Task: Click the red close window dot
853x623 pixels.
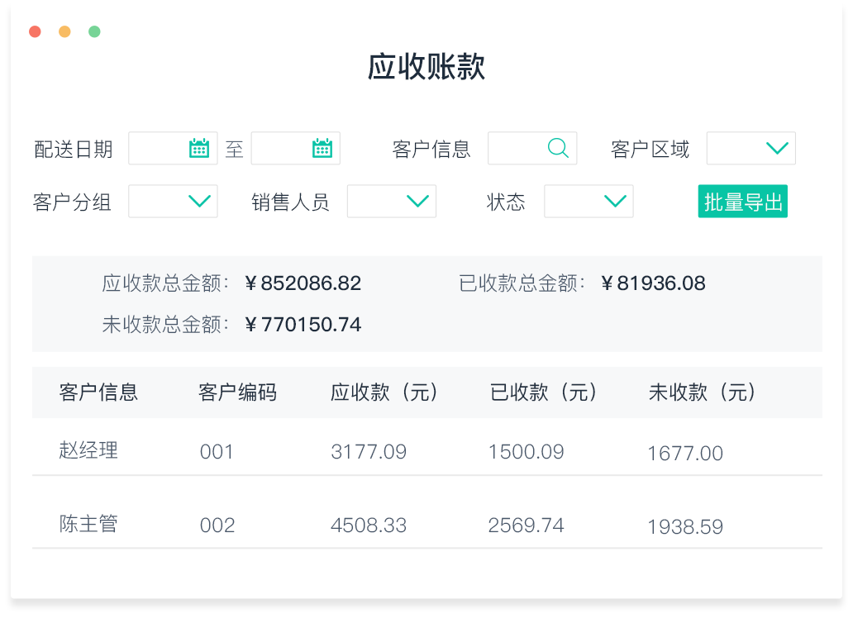Action: pos(35,32)
